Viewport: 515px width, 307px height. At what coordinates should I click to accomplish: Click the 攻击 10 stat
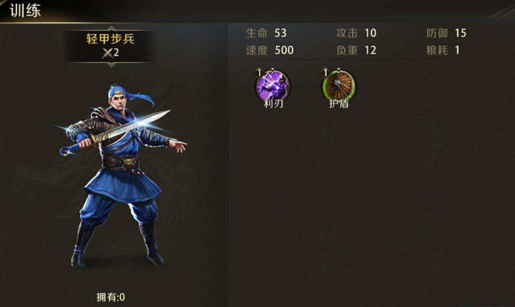point(357,33)
